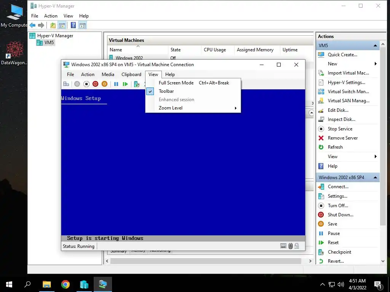The image size is (390, 292).
Task: Select Hyper-V Manager root tree node
Action: tap(55, 36)
